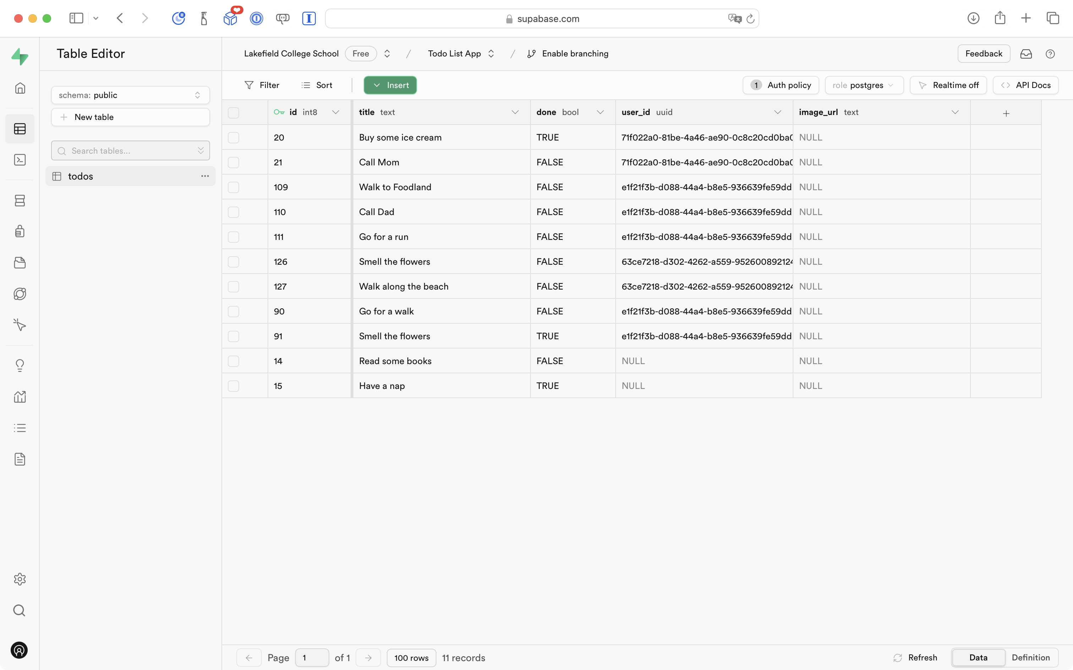The image size is (1073, 670).
Task: Tick checkbox for the Have a nap row
Action: [x=233, y=386]
